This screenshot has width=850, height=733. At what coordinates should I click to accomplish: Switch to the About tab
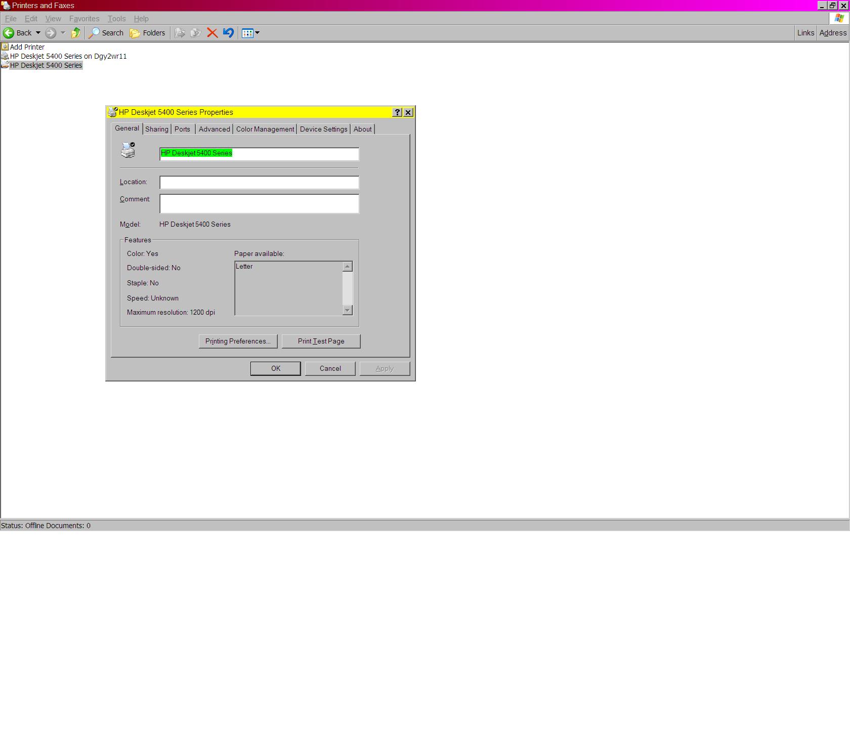pos(363,129)
